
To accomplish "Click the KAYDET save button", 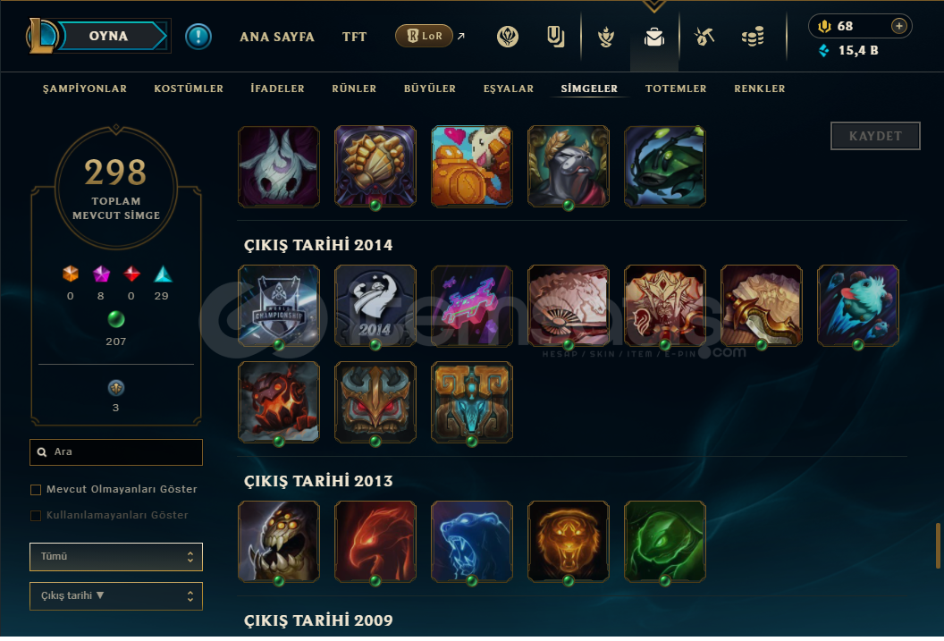I will (875, 136).
